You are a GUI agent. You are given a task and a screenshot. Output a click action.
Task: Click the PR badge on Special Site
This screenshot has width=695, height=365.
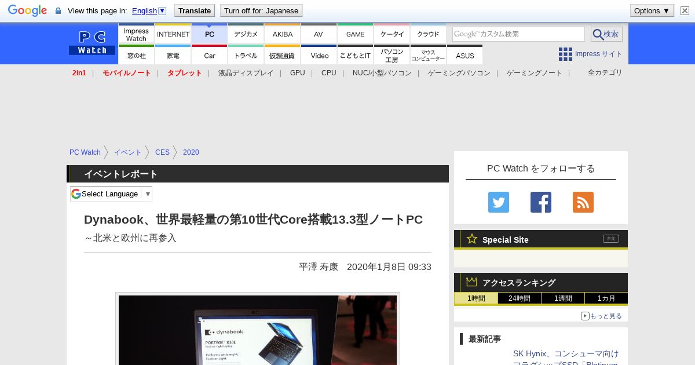610,239
